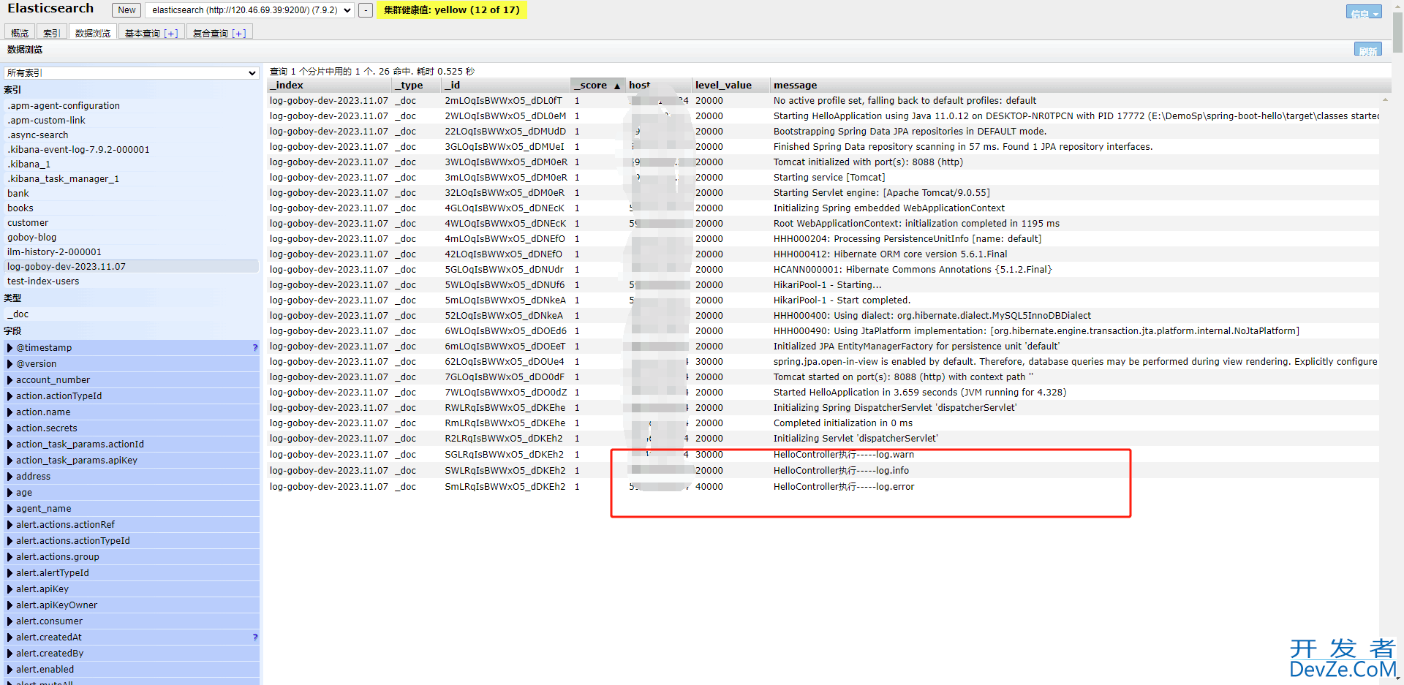The height and width of the screenshot is (685, 1404).
Task: Expand the action.name field
Action: pyautogui.click(x=132, y=412)
